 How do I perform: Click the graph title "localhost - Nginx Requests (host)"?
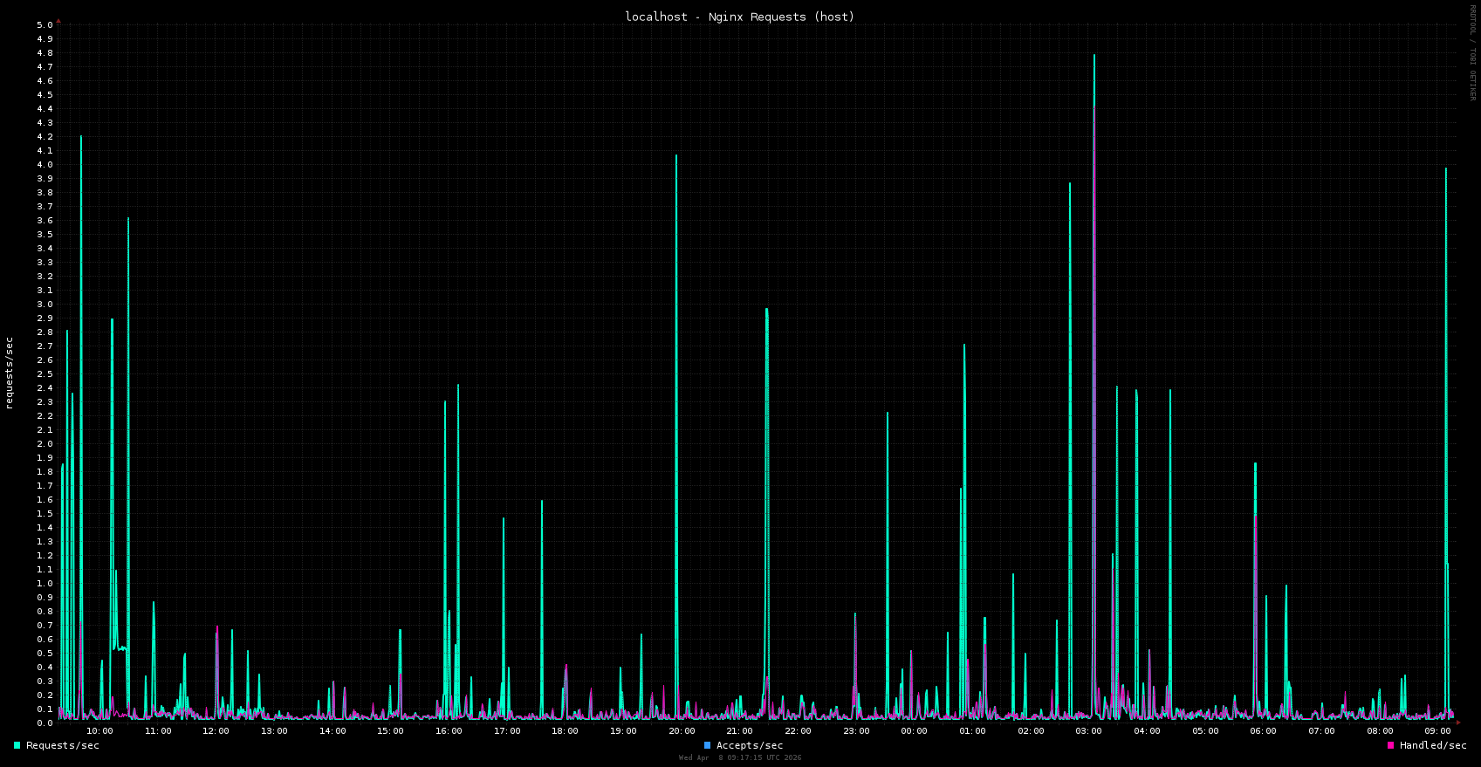point(740,17)
